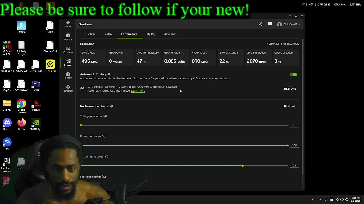This screenshot has width=364, height=204.
Task: Click RESTORE for Automatic Tuning
Action: (x=290, y=89)
